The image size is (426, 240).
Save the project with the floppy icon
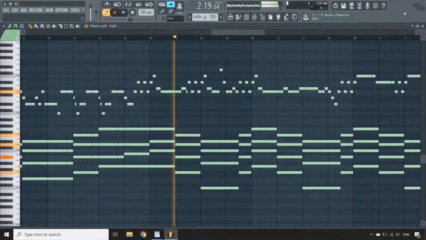click(343, 6)
